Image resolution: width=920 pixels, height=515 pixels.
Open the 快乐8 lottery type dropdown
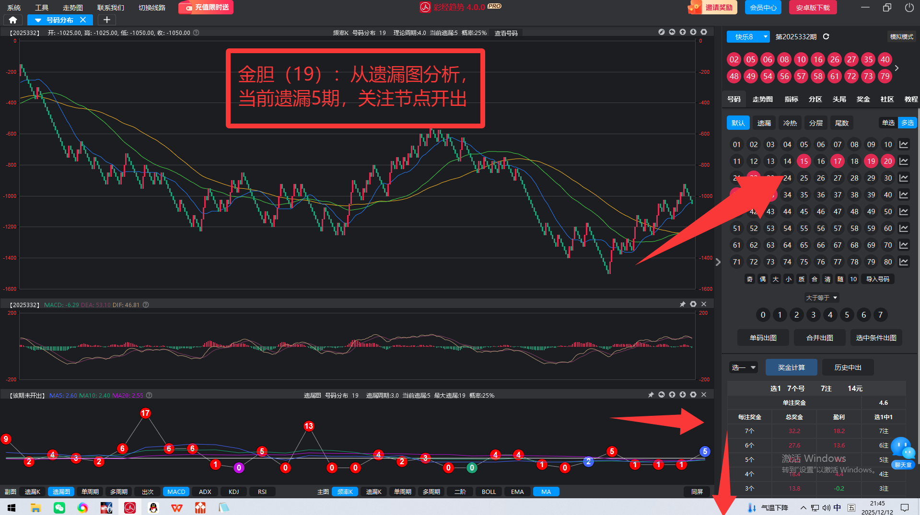(x=748, y=36)
